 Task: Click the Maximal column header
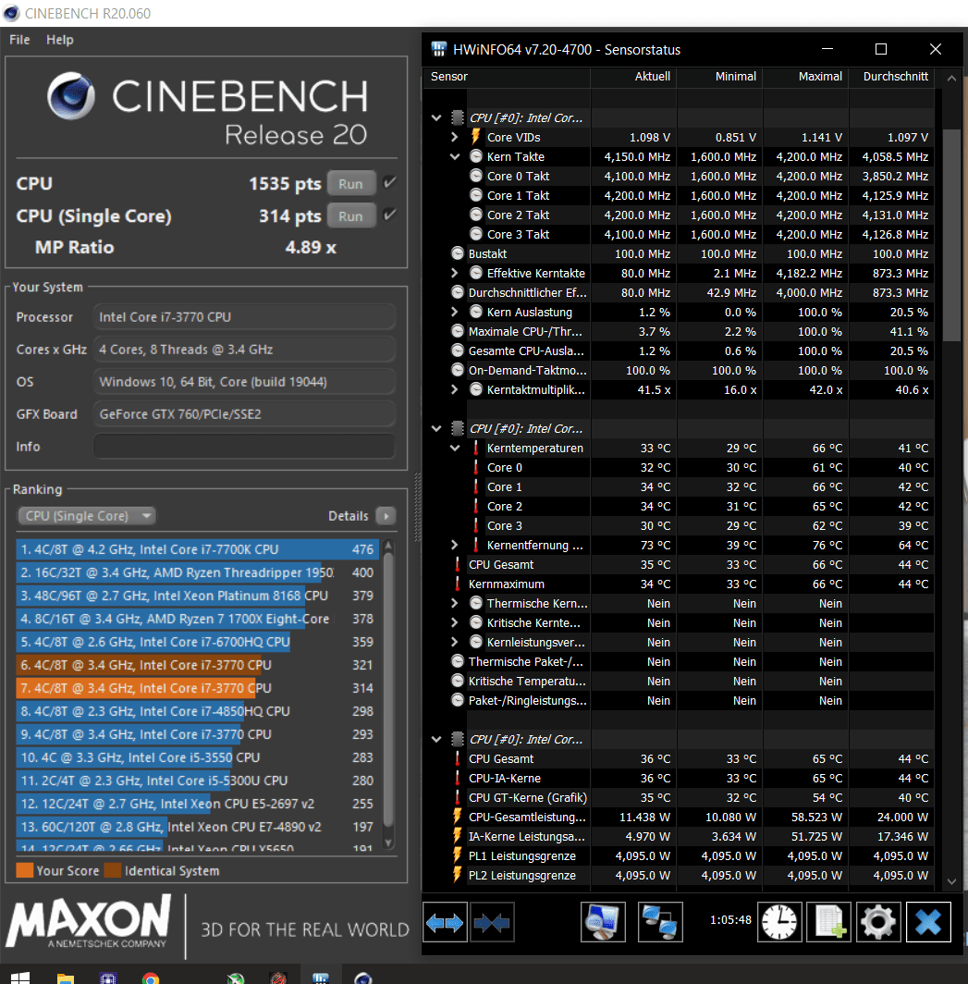(805, 77)
